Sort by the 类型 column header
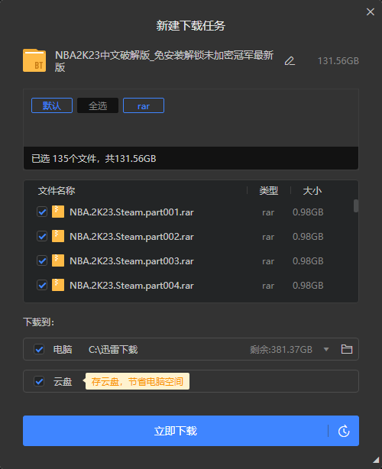 (269, 190)
